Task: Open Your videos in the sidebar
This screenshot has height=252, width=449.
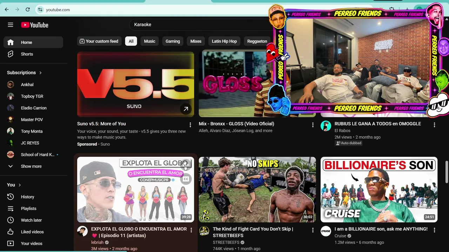Action: coord(33,244)
